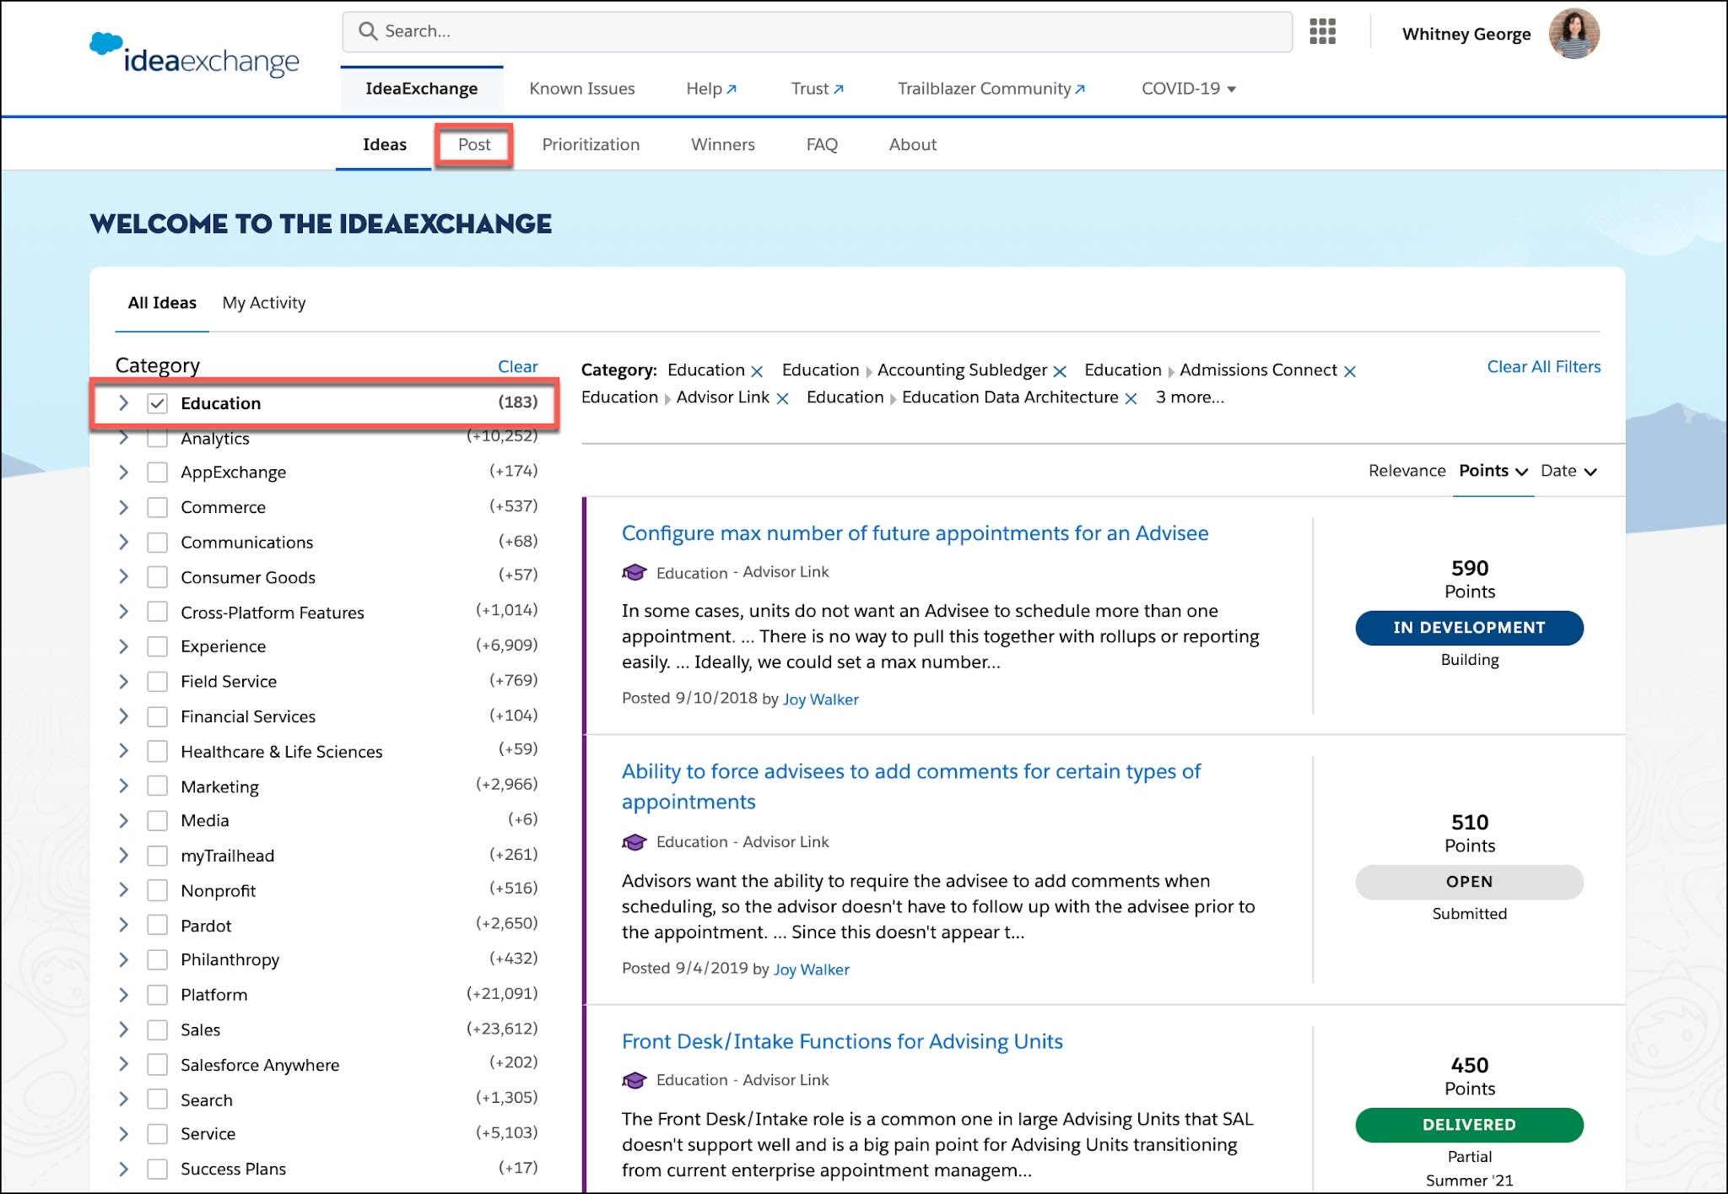Image resolution: width=1728 pixels, height=1194 pixels.
Task: Expand the Nonprofit category chevron
Action: [123, 890]
